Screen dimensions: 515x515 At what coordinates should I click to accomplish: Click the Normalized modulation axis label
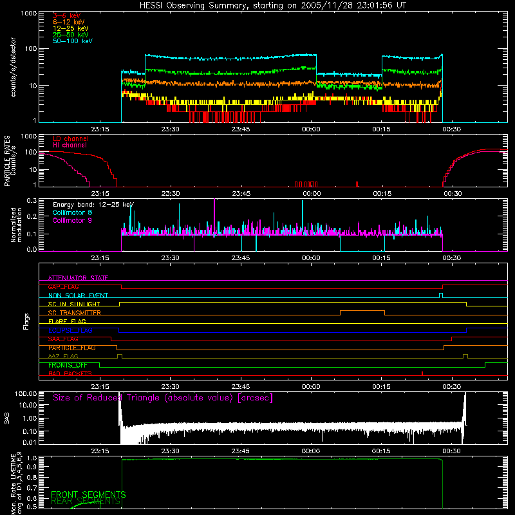[x=16, y=225]
